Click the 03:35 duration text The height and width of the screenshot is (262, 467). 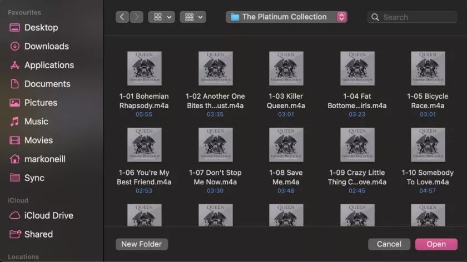coord(215,114)
